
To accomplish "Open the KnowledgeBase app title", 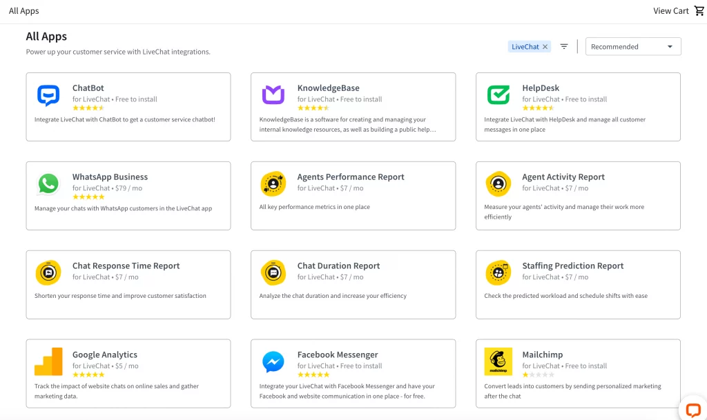I will [328, 88].
